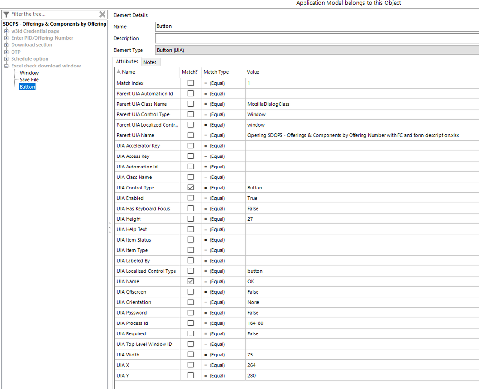
Task: Click the Value column header
Action: [362, 72]
